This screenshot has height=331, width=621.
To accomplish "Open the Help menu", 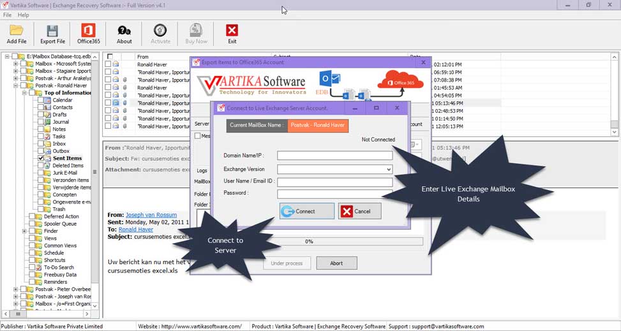I will click(24, 15).
